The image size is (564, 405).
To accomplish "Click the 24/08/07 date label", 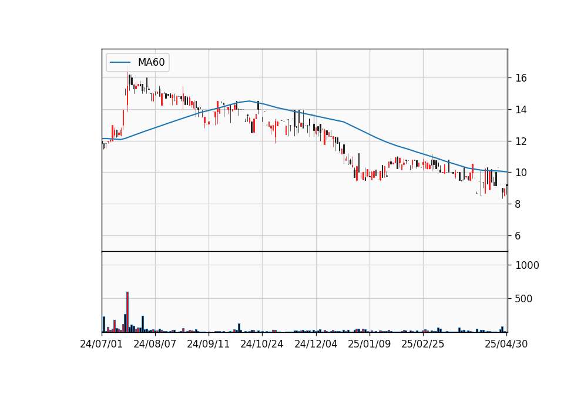I will 155,344.
